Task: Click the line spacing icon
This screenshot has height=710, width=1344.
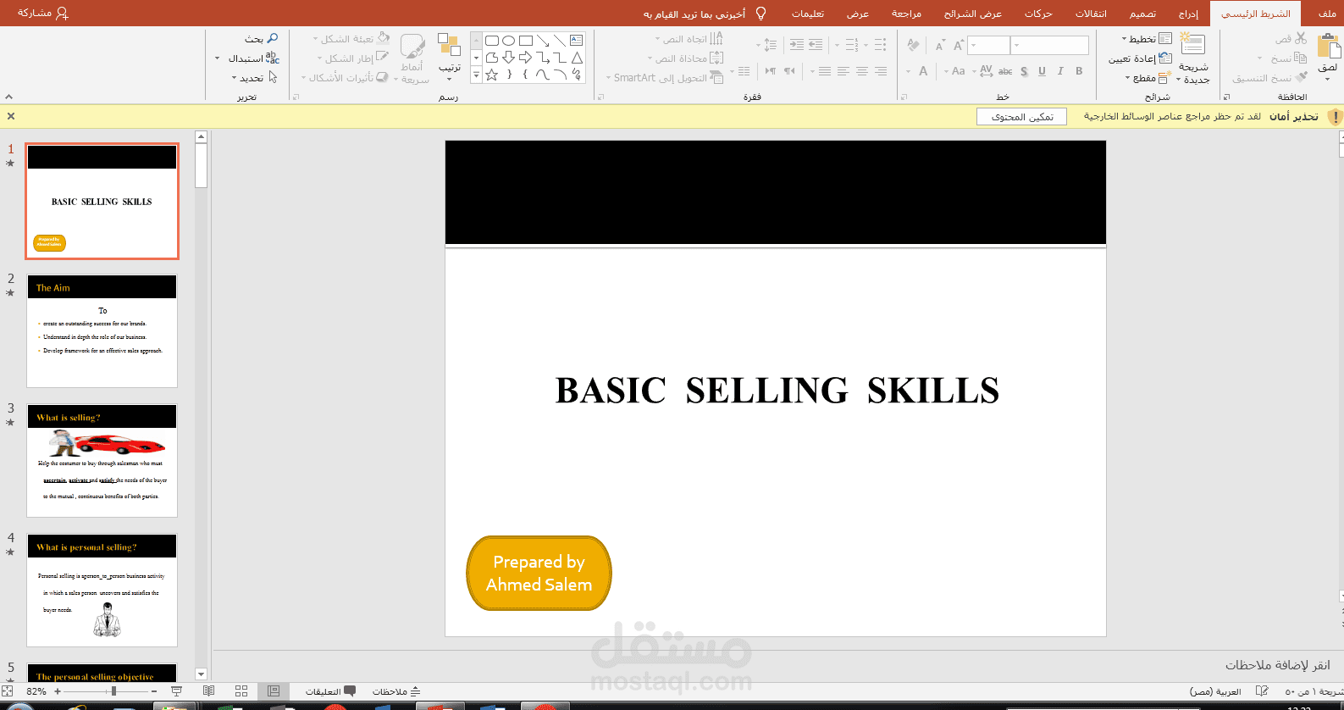Action: [x=770, y=45]
